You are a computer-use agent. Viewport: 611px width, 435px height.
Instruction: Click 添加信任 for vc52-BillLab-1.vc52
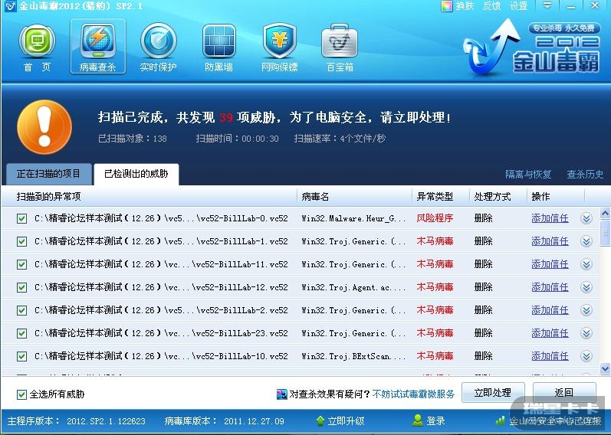click(x=550, y=241)
